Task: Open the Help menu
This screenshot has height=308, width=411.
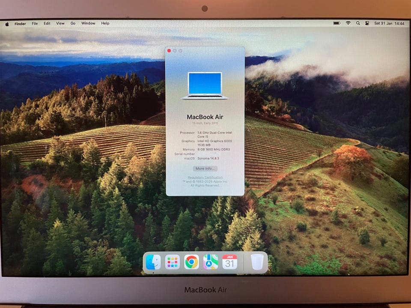Action: tap(105, 23)
